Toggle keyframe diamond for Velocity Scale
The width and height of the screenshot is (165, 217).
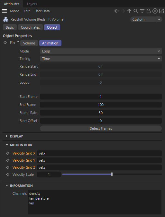pyautogui.click(x=8, y=175)
